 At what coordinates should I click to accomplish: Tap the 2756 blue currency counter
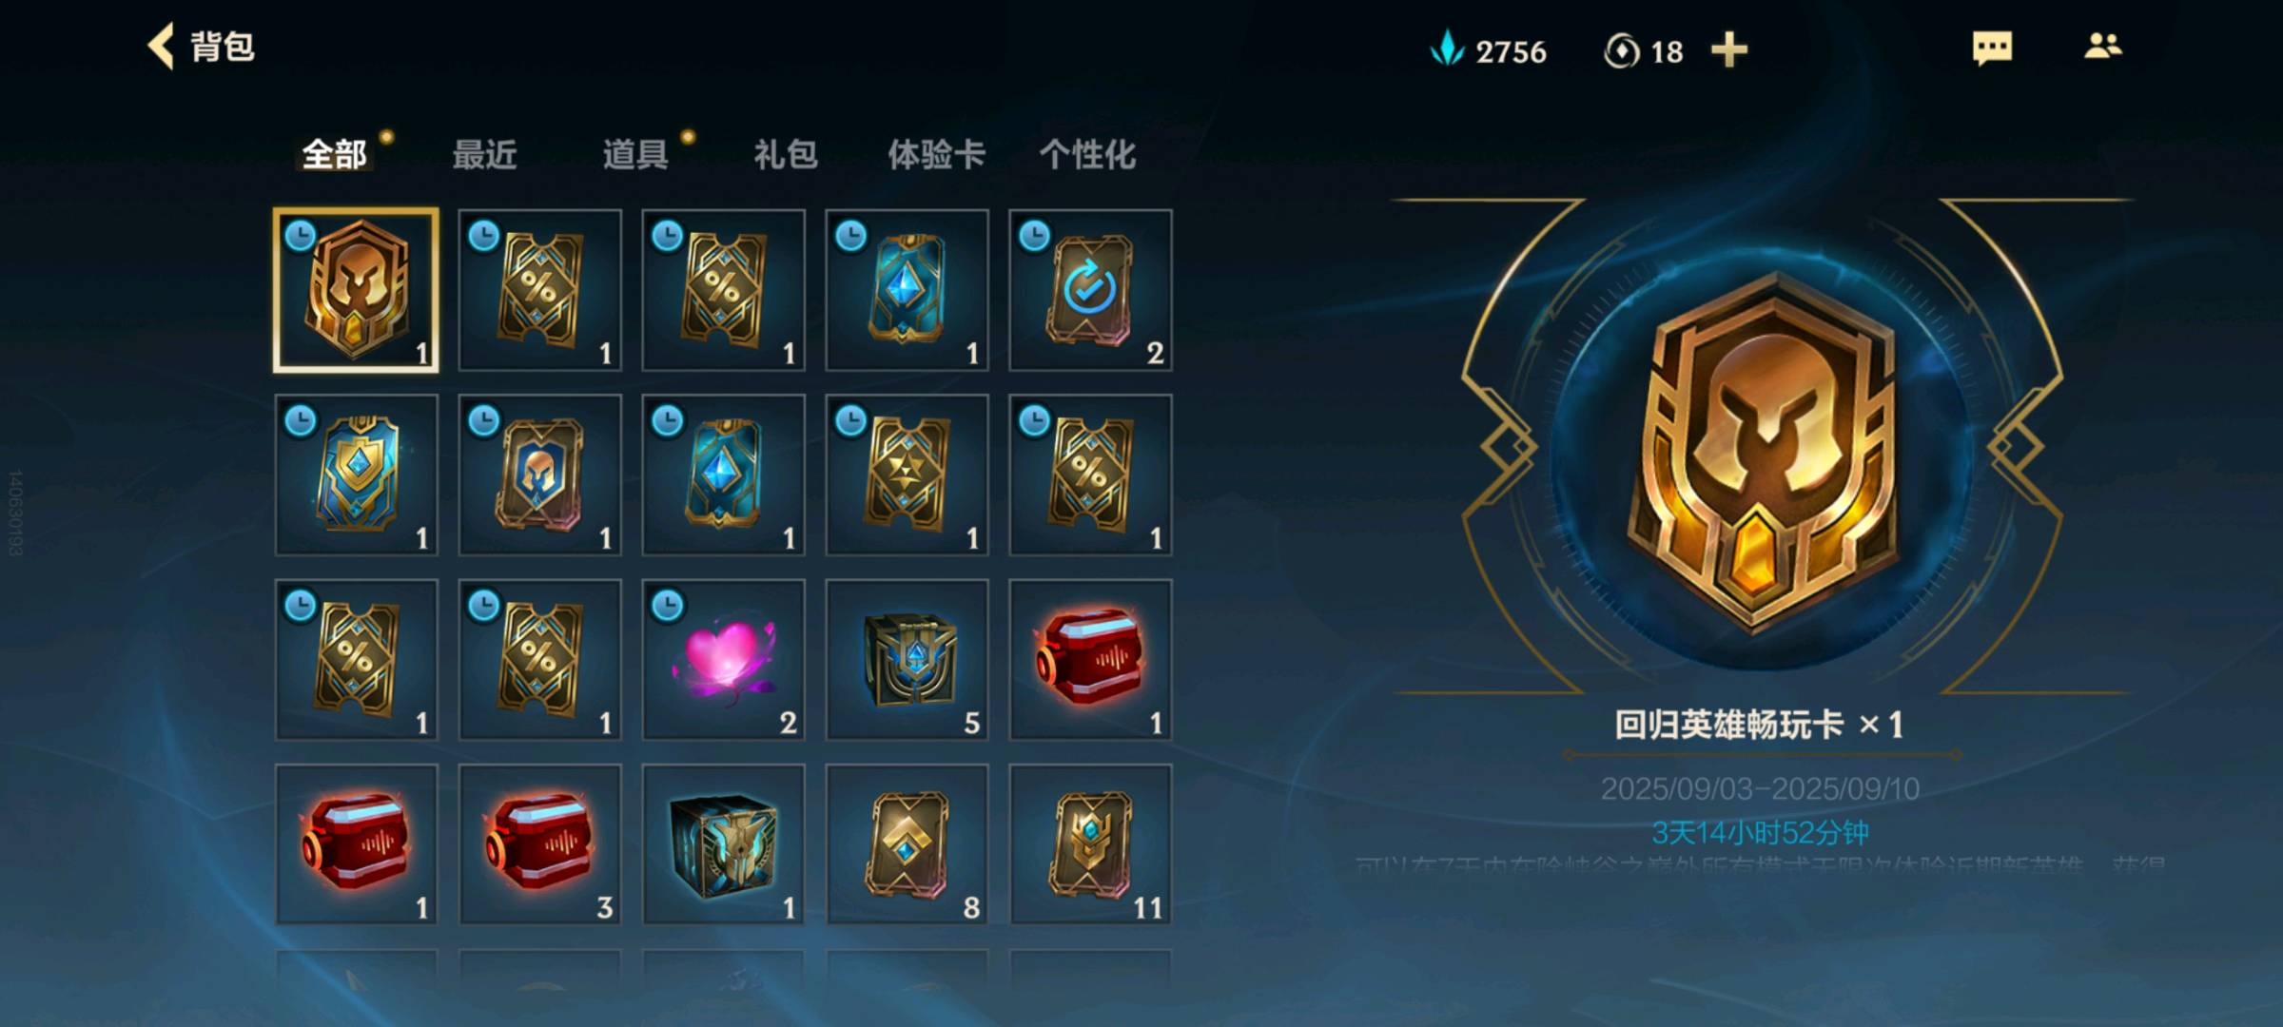1489,50
